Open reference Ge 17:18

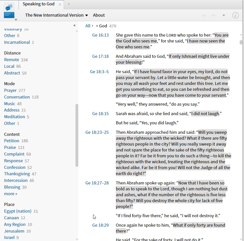tap(100, 56)
